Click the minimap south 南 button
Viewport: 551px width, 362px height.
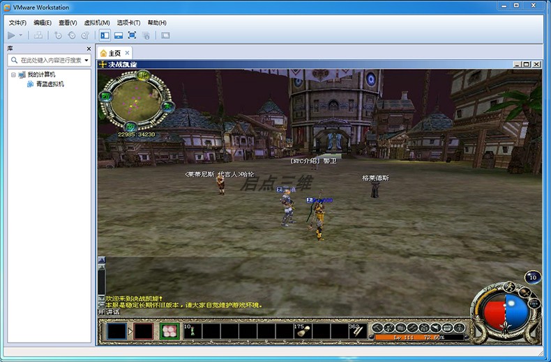(131, 126)
